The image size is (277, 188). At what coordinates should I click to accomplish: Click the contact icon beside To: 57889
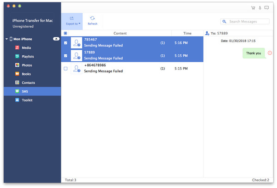[207, 33]
